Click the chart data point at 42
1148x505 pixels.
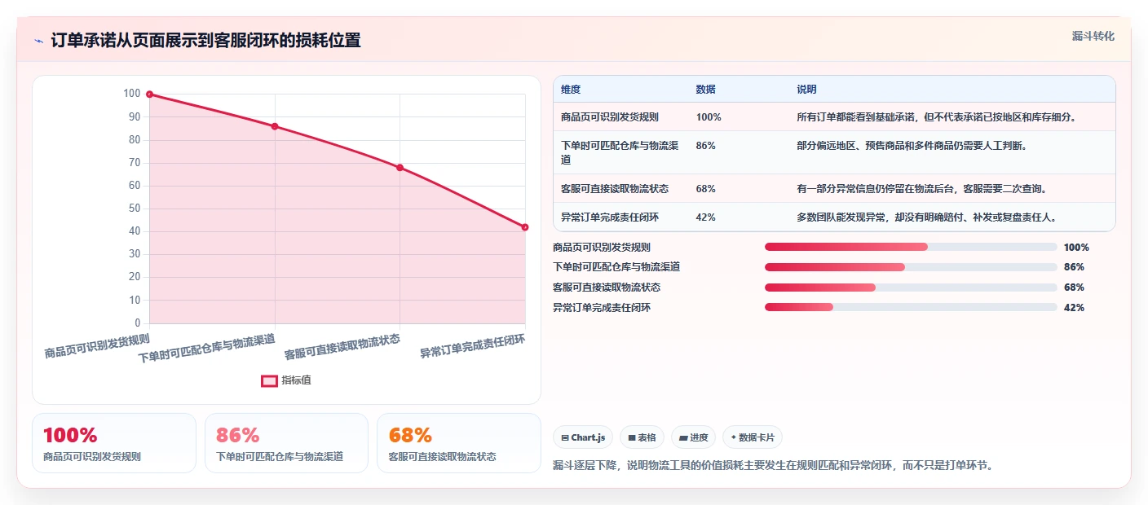click(x=525, y=227)
